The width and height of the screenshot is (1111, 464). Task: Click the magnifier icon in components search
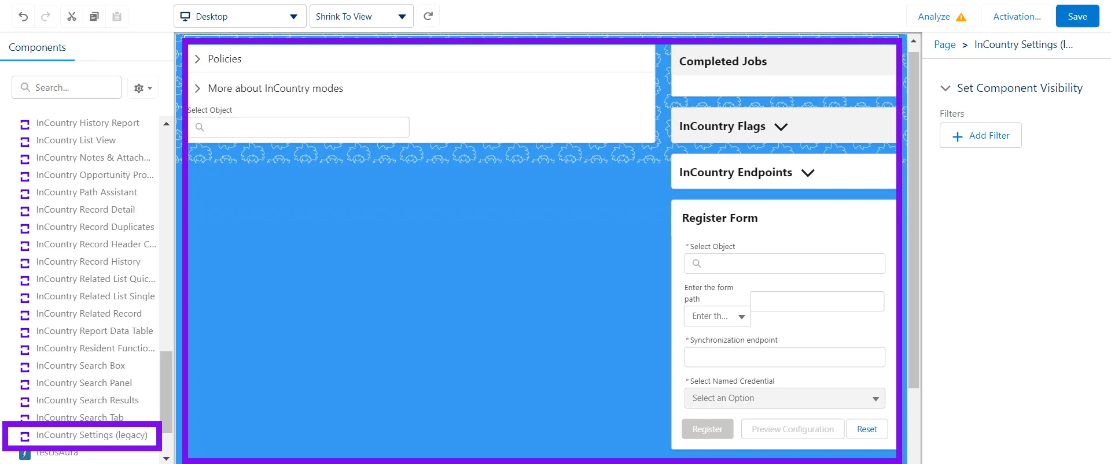(25, 87)
